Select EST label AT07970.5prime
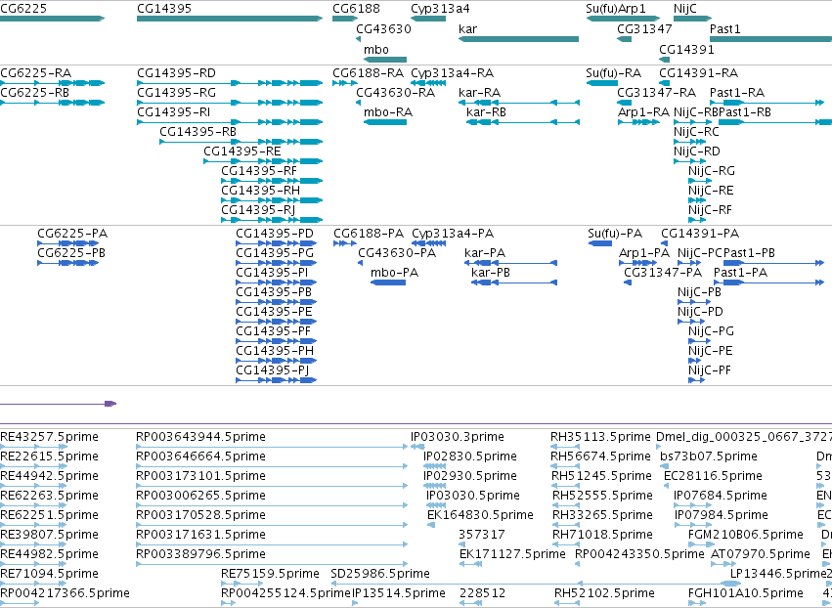Image resolution: width=832 pixels, height=608 pixels. 760,554
